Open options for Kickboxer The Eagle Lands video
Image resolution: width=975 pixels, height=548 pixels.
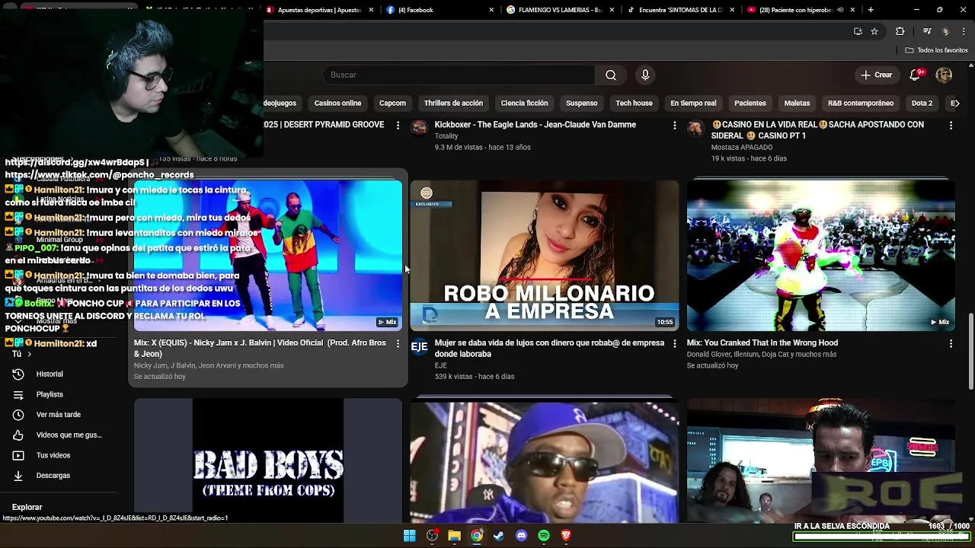click(674, 125)
